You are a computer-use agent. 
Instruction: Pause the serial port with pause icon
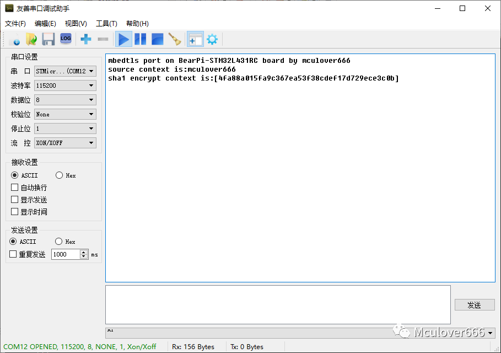[141, 39]
